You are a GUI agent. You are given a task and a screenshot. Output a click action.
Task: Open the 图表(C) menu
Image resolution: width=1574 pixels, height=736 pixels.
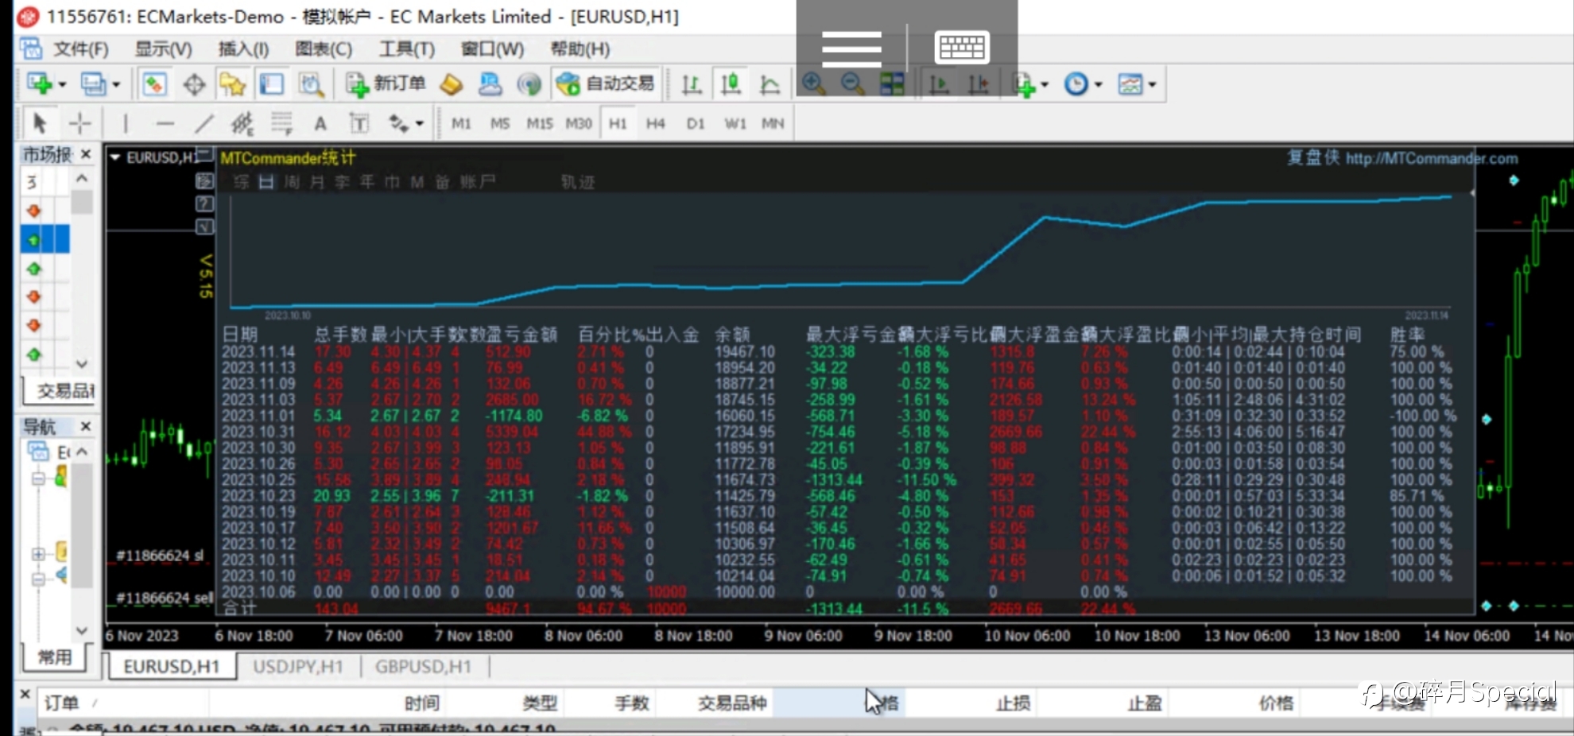(324, 49)
